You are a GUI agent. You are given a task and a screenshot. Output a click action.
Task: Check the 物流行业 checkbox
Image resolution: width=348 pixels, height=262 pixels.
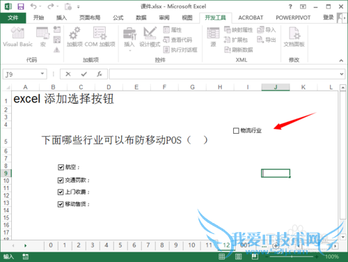tap(236, 130)
